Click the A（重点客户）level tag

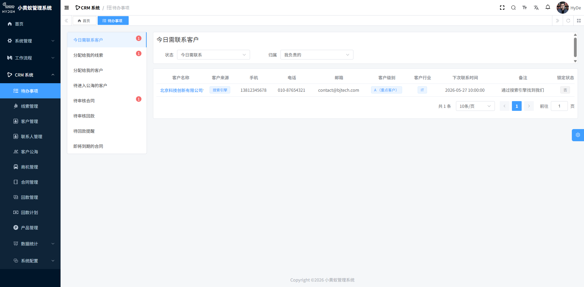(x=387, y=90)
